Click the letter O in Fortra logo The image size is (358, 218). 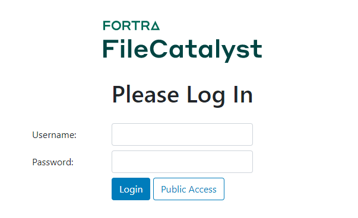pos(116,25)
